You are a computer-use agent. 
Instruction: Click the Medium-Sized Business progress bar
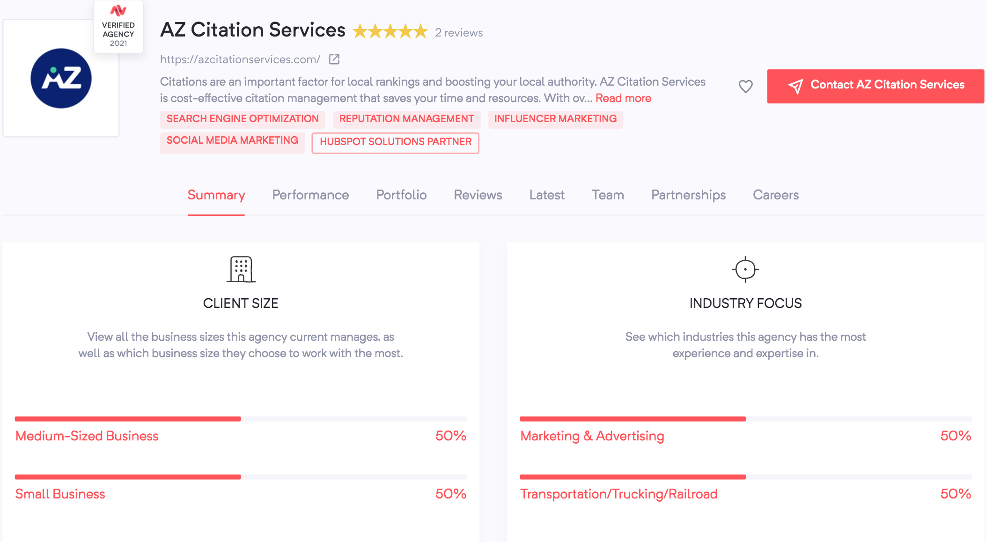[241, 419]
